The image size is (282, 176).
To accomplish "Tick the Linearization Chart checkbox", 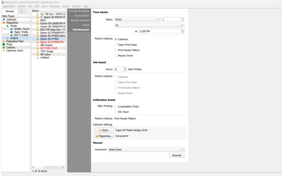I will click(x=116, y=107).
